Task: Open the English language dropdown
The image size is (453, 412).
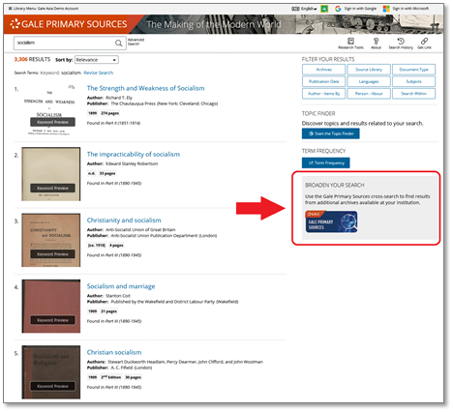Action: tap(304, 9)
